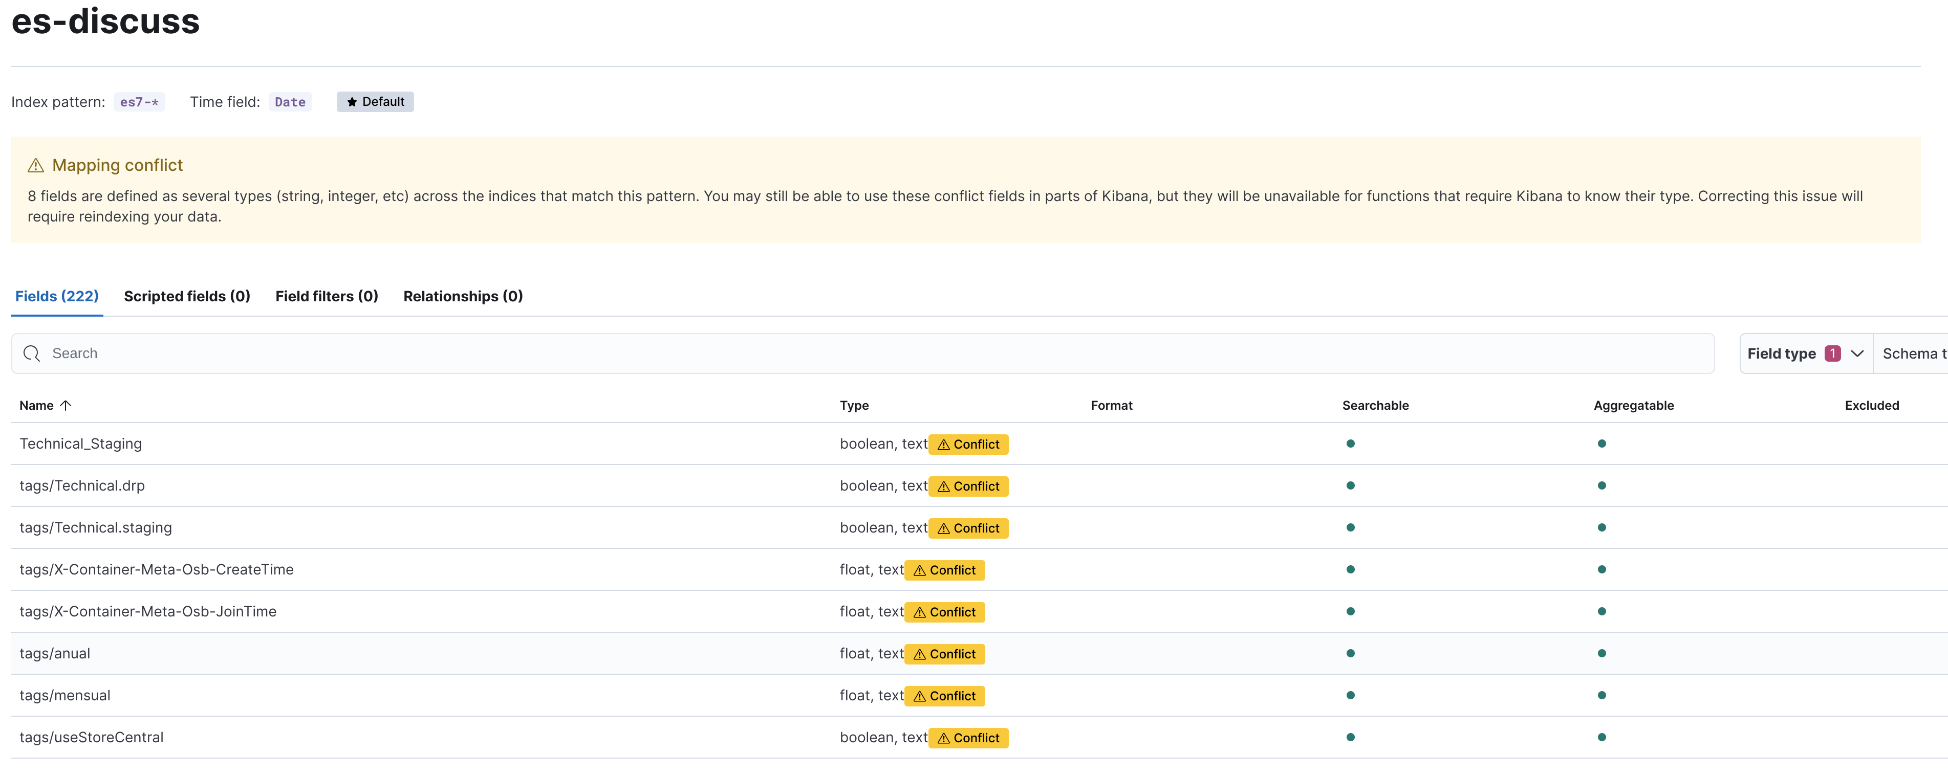Click the tags/Technical.staging field name
This screenshot has width=1948, height=775.
point(95,528)
